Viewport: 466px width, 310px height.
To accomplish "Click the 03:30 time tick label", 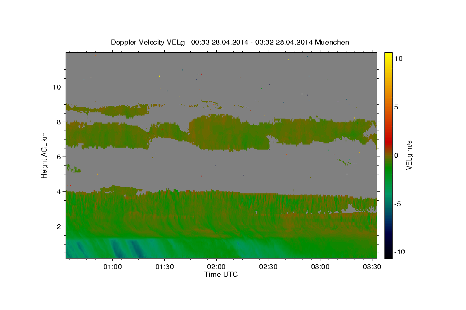I will (x=372, y=267).
